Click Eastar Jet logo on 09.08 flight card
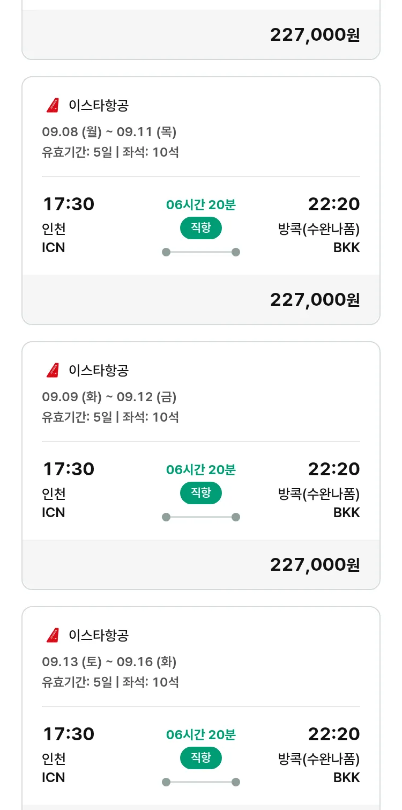This screenshot has height=810, width=402. (x=53, y=105)
